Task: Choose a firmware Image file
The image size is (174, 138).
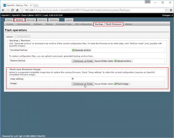Action: [83, 84]
